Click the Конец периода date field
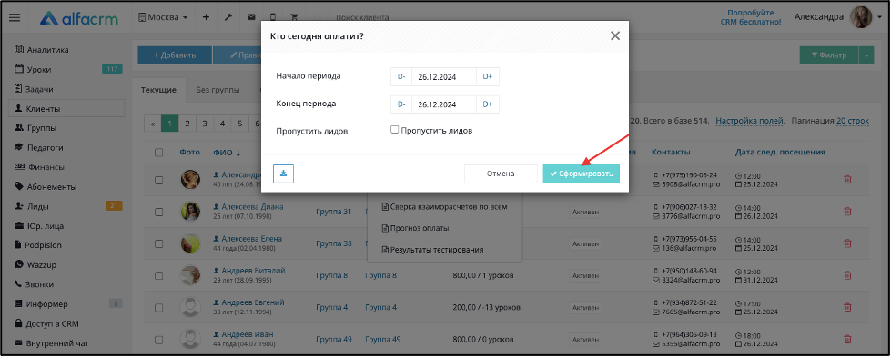This screenshot has width=891, height=357. tap(444, 104)
